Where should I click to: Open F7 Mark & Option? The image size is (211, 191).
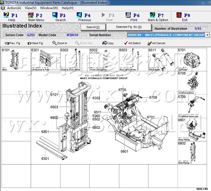pyautogui.click(x=153, y=15)
